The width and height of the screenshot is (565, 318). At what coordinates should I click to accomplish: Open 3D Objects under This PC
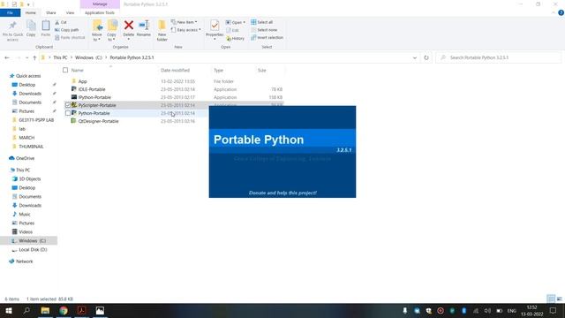[x=29, y=178]
